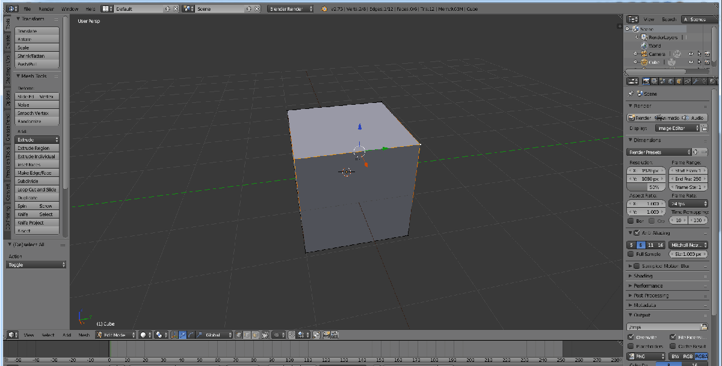Uncheck the Overwrite checkbox
The image size is (722, 366).
[x=631, y=337]
